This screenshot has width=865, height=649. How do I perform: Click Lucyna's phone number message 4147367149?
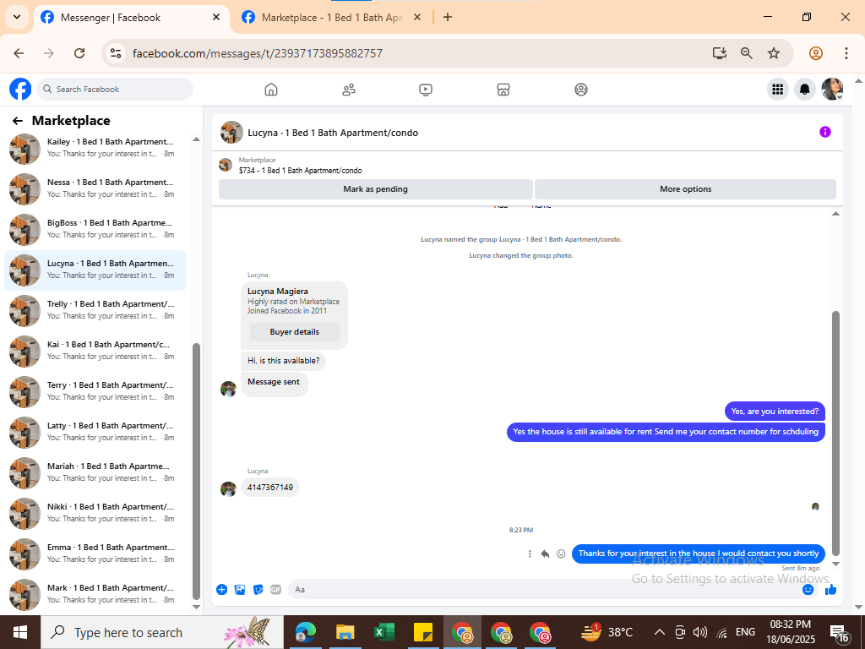270,488
